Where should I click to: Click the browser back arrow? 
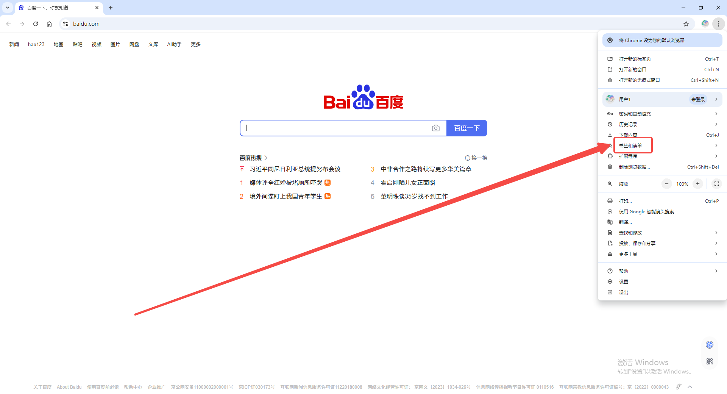[8, 24]
